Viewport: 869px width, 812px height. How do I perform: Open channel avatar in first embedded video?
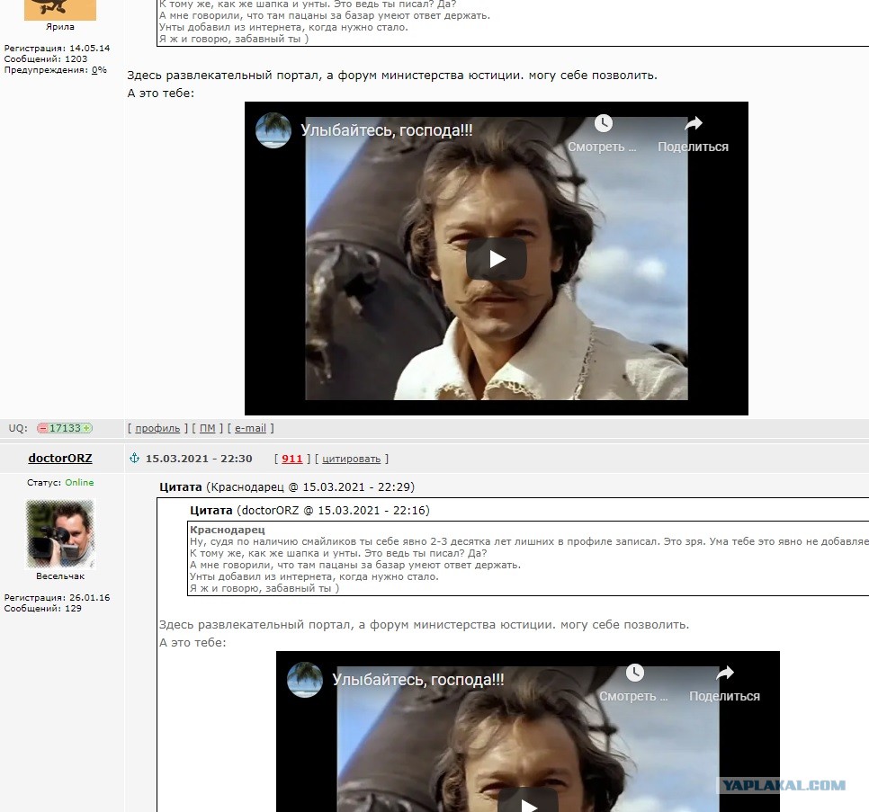273,130
